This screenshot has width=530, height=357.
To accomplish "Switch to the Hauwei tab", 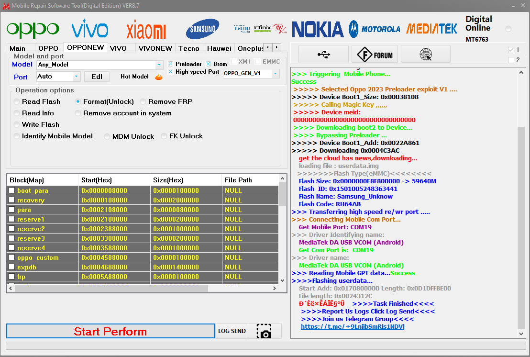I will coord(220,48).
